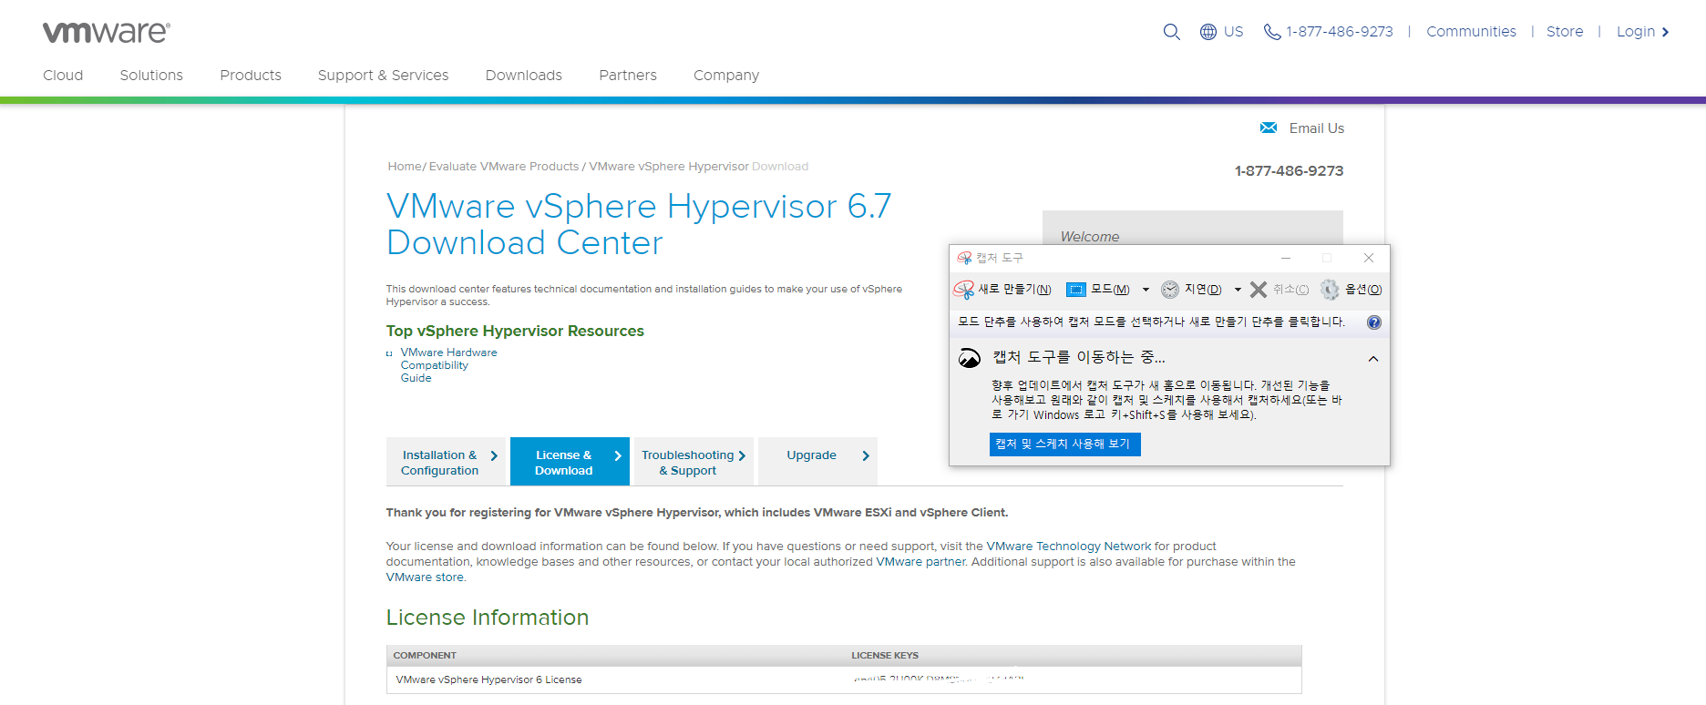Click the header phone number 1-877-486-9273
Screen dimensions: 1706x705
[1340, 32]
